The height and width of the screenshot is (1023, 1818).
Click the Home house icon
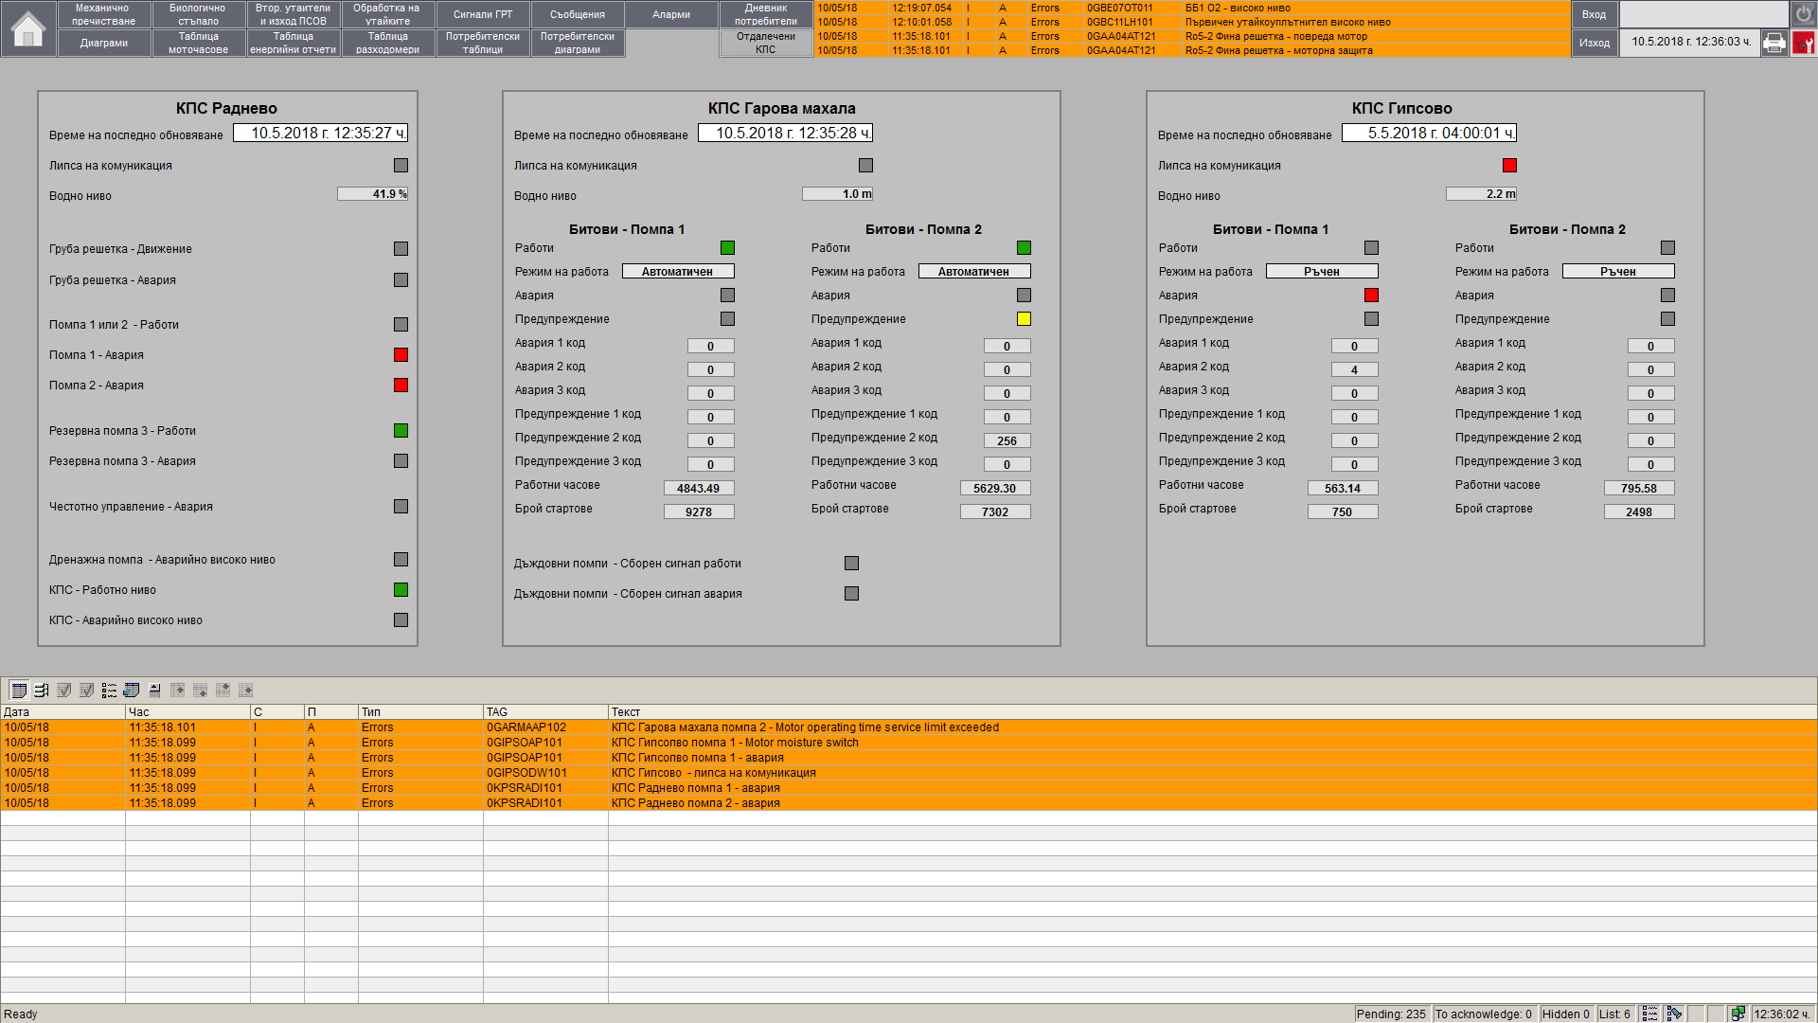(x=28, y=29)
